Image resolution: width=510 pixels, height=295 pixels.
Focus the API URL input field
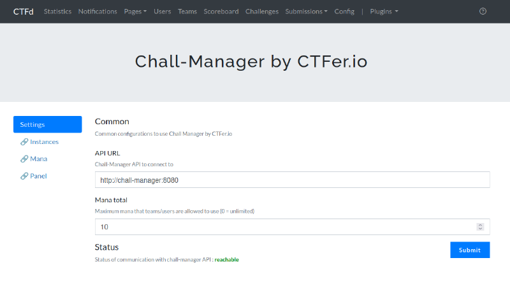point(293,180)
